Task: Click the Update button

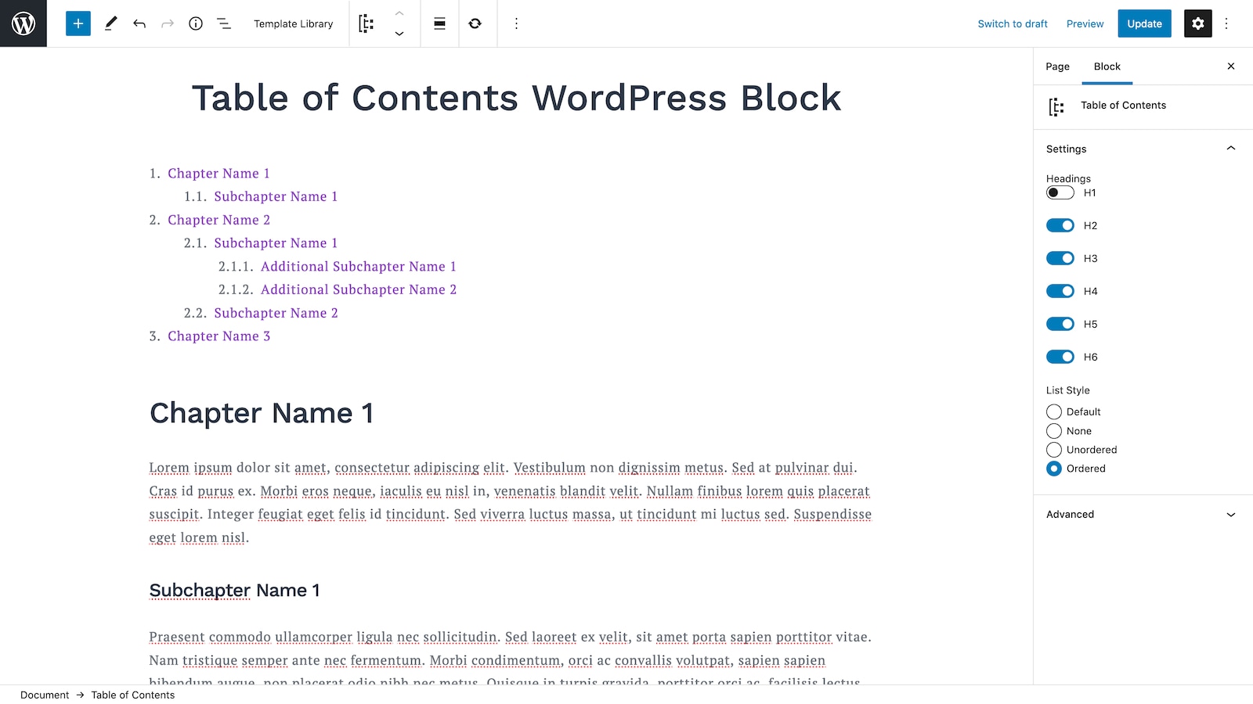Action: pos(1145,23)
